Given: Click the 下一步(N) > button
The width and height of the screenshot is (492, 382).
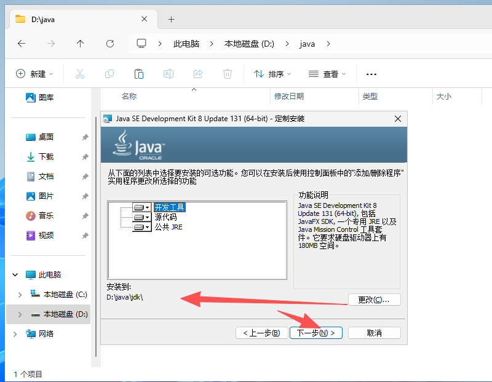Looking at the screenshot, I should [315, 333].
